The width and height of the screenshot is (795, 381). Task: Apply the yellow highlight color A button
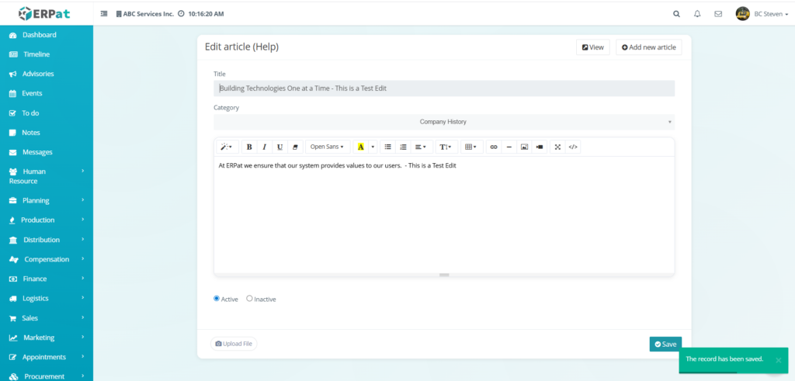(x=360, y=147)
